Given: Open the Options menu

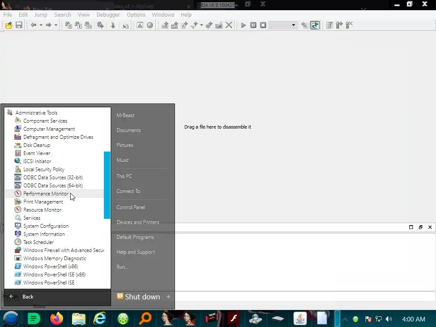Looking at the screenshot, I should point(136,15).
